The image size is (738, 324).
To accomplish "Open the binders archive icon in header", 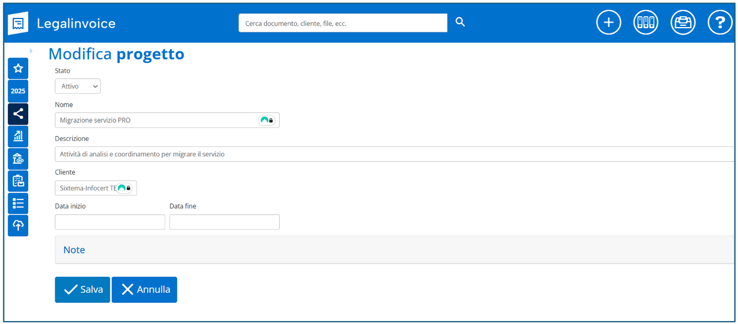I will 645,23.
